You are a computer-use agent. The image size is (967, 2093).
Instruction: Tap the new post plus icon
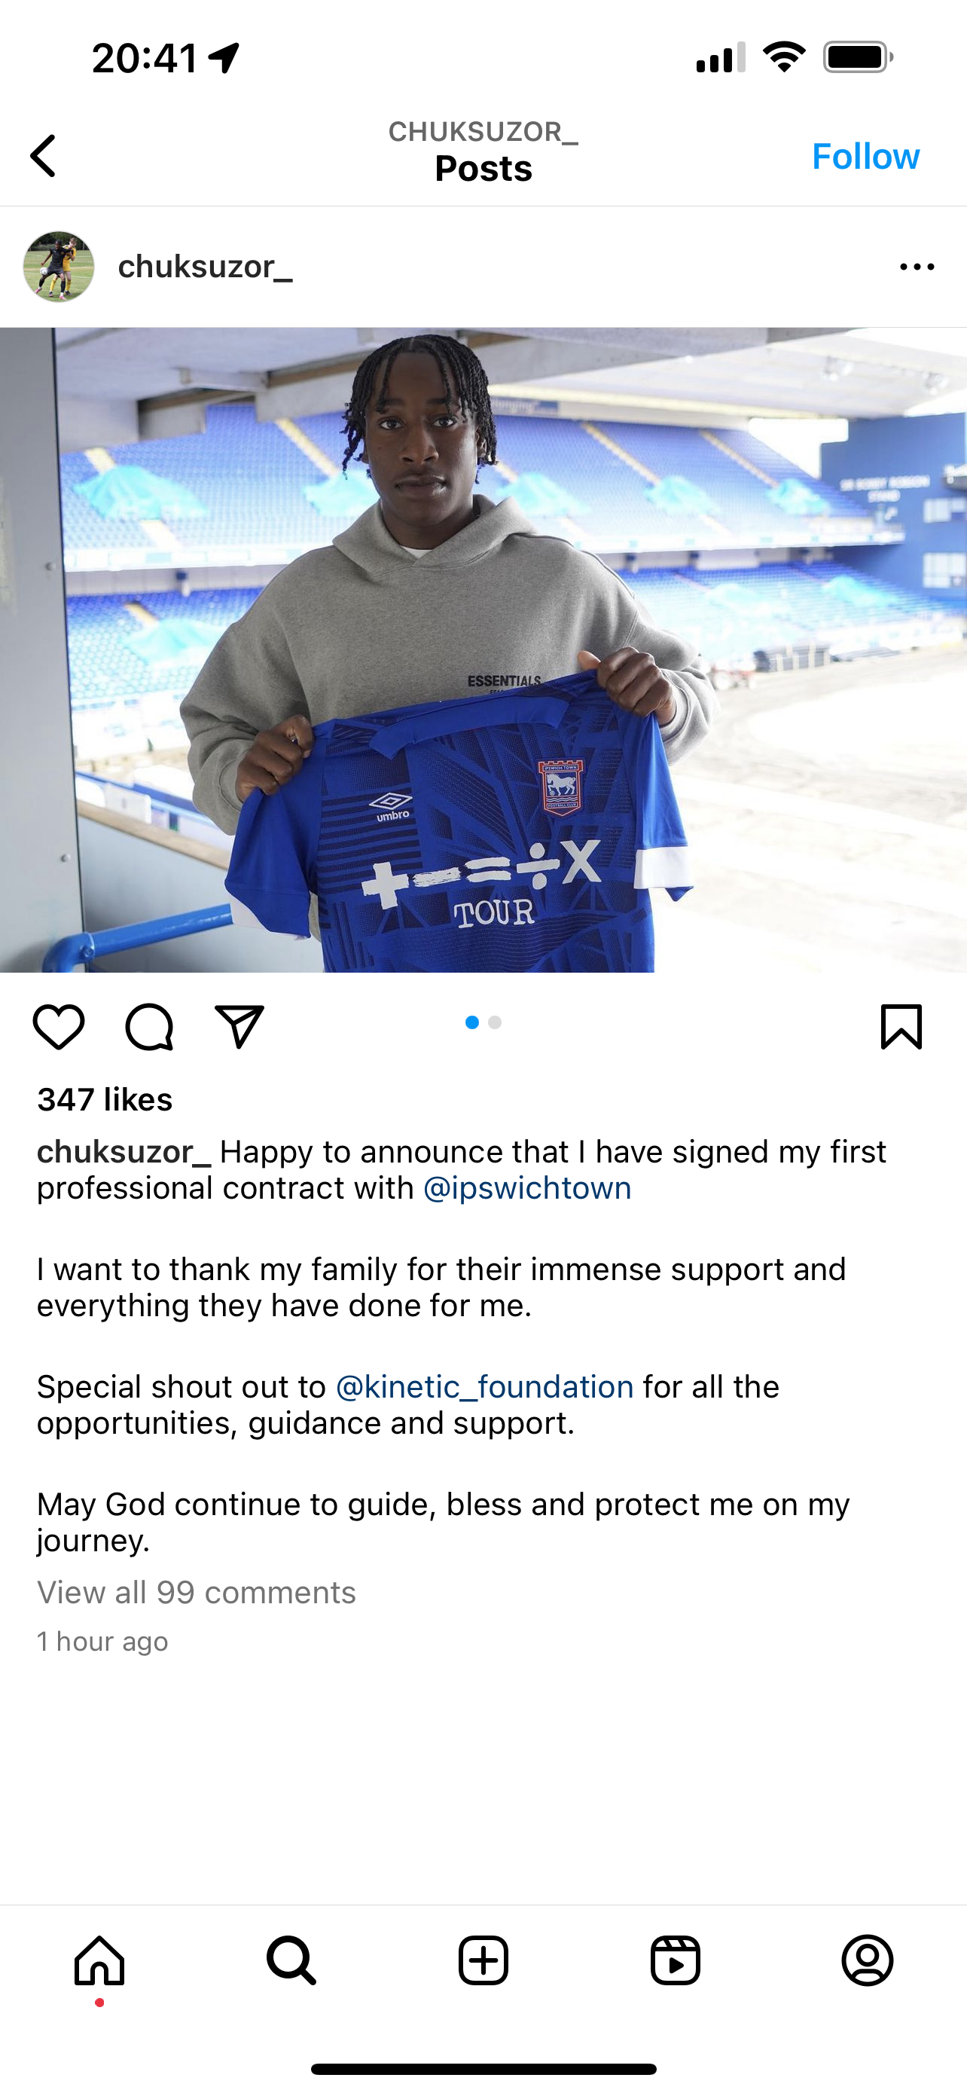point(483,1960)
